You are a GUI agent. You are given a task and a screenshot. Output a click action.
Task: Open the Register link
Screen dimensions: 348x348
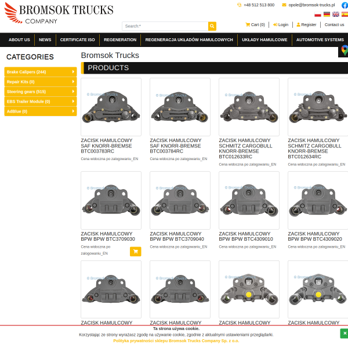pyautogui.click(x=306, y=24)
